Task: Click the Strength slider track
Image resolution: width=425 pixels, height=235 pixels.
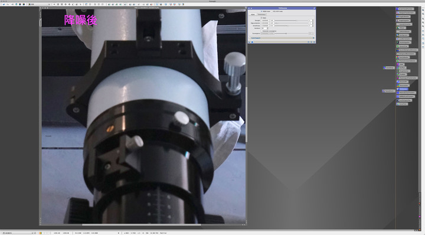Action: point(291,20)
